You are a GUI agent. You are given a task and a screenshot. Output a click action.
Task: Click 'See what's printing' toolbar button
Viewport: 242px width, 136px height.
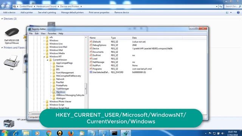(47, 12)
